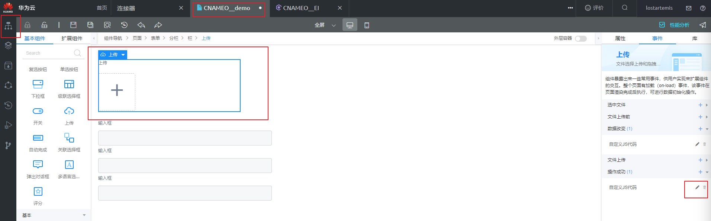The height and width of the screenshot is (221, 711).
Task: Collapse the 基本 component group
Action: click(x=84, y=215)
